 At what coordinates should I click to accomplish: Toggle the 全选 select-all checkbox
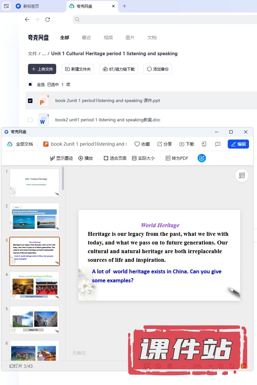pos(30,85)
